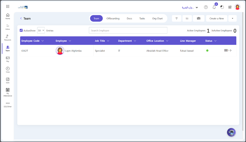246x142 pixels.
Task: Uncheck the ActiveShow checkbox
Action: [21, 30]
